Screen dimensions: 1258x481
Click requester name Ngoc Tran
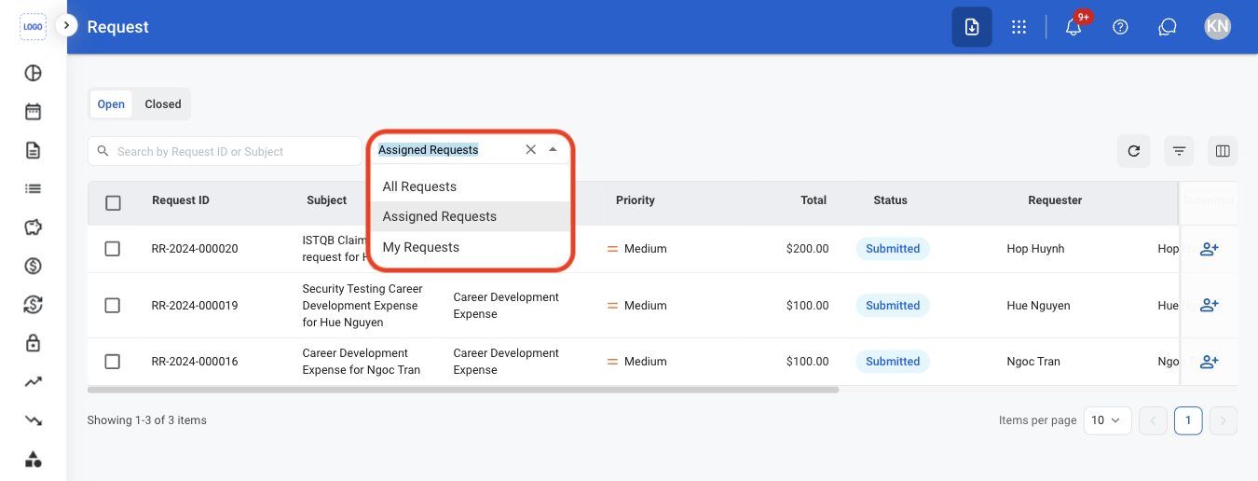pos(1034,362)
